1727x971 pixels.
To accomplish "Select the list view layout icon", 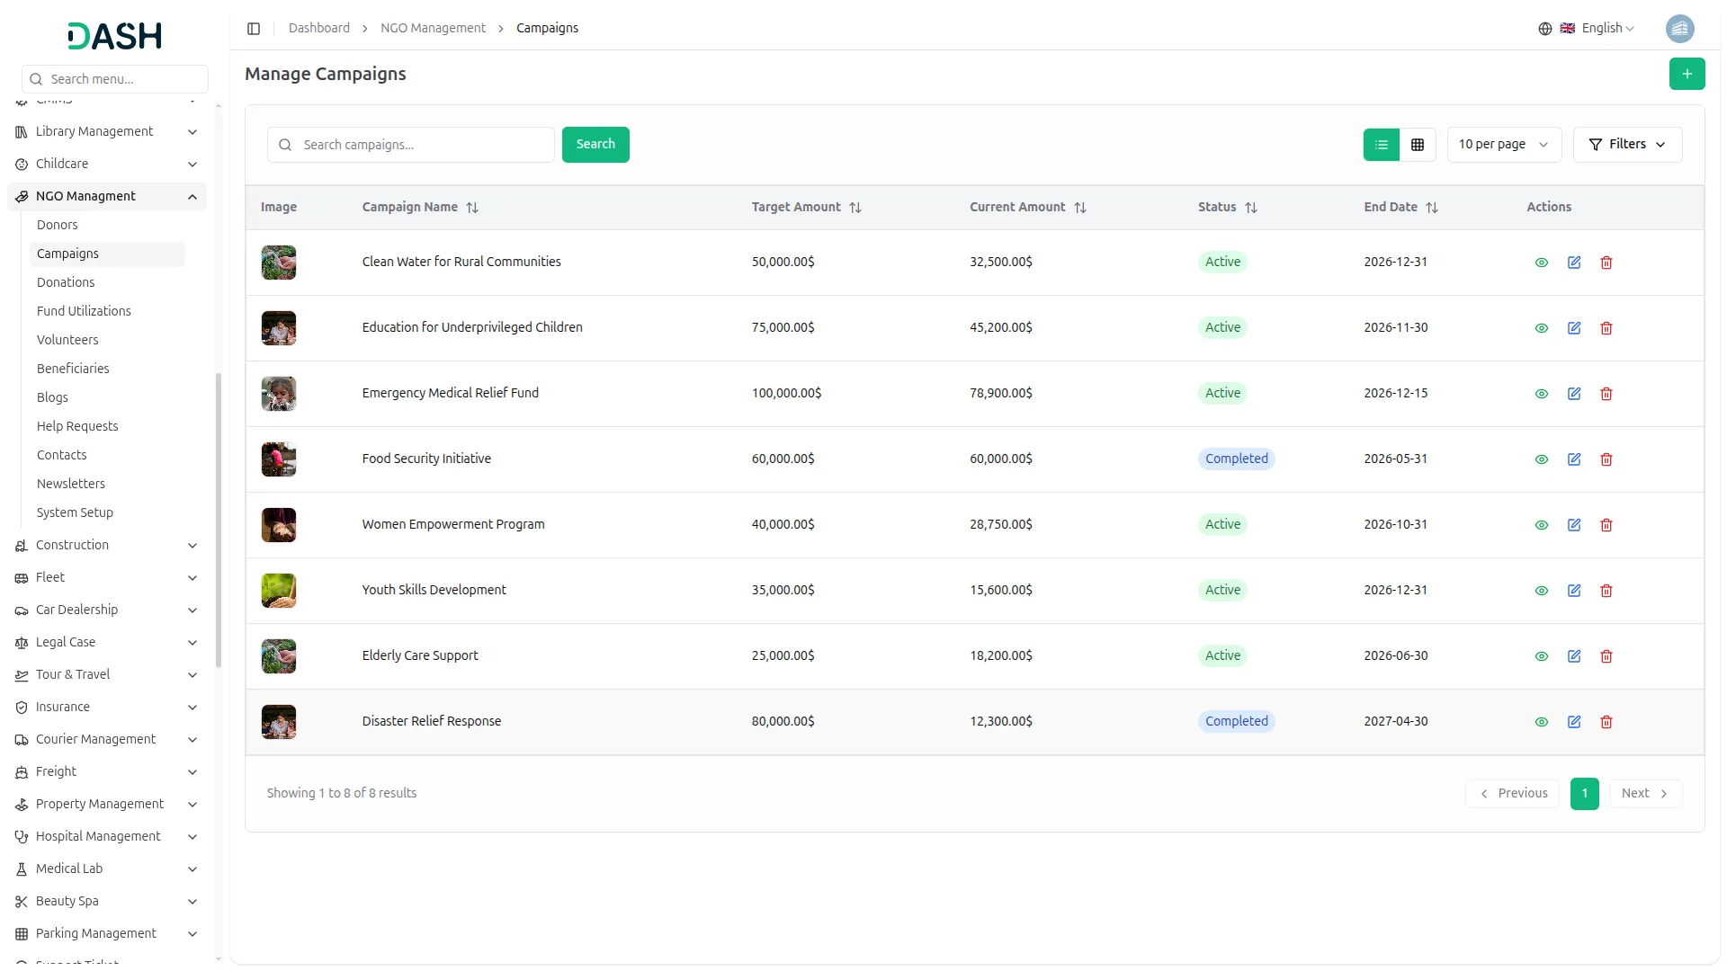I will pos(1381,145).
